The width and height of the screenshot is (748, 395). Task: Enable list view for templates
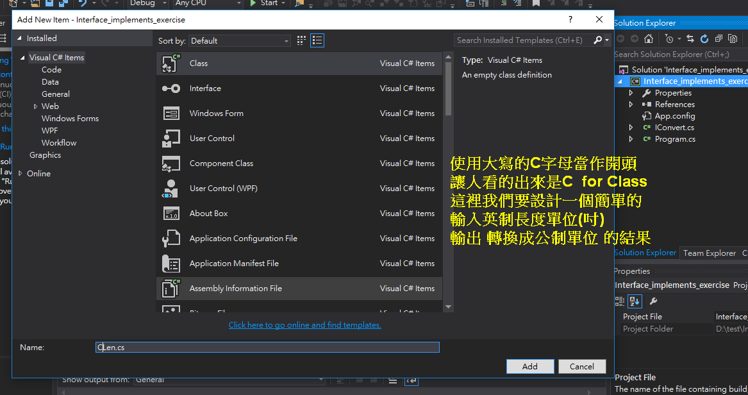(x=317, y=40)
